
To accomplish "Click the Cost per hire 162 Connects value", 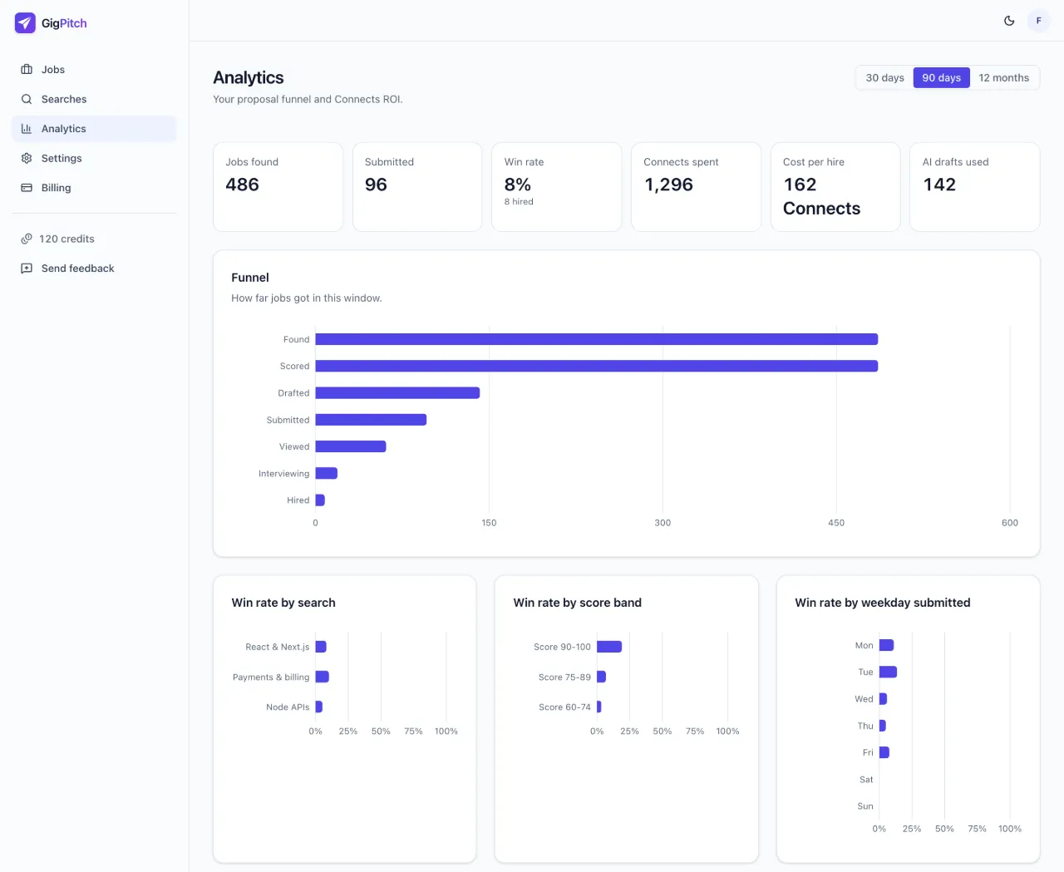I will click(x=822, y=196).
